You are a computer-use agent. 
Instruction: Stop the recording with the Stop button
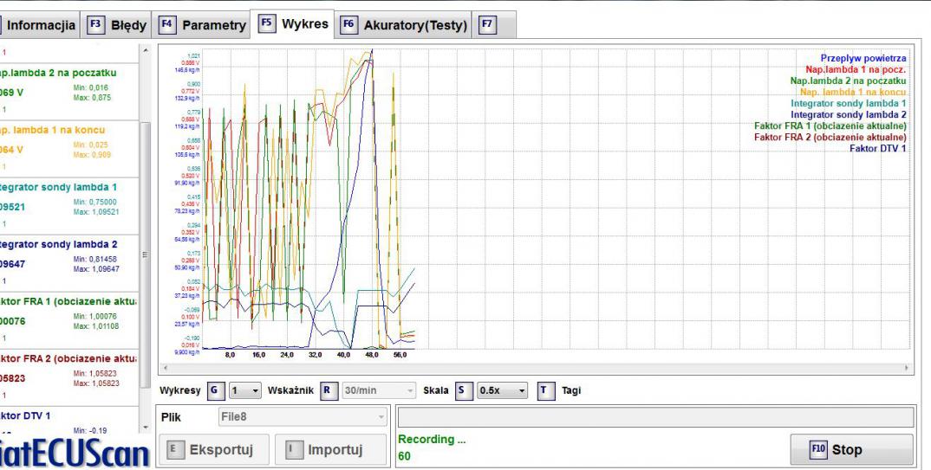pos(850,450)
